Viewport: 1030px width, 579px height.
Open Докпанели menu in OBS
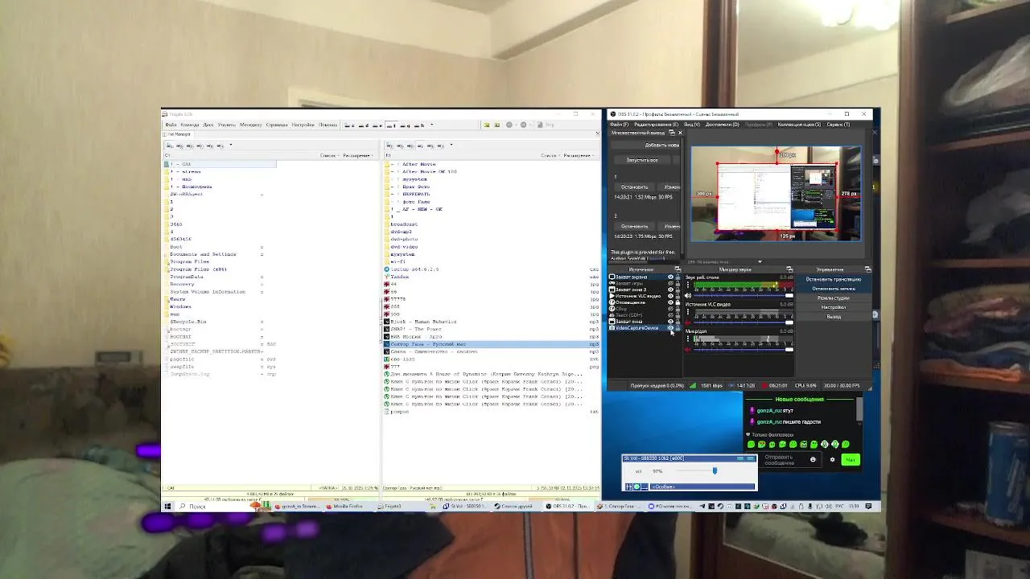coord(722,125)
